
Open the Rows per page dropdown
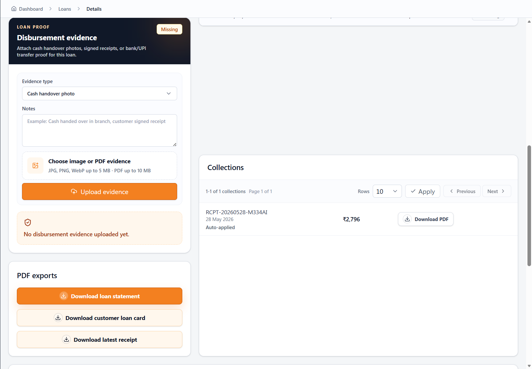tap(387, 191)
